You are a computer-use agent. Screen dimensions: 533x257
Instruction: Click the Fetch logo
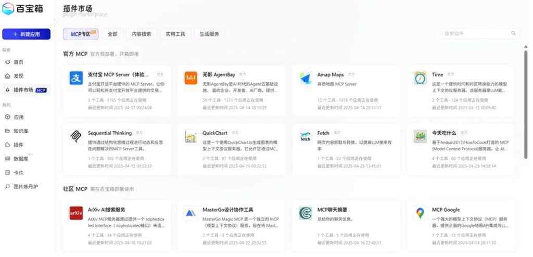(x=306, y=136)
